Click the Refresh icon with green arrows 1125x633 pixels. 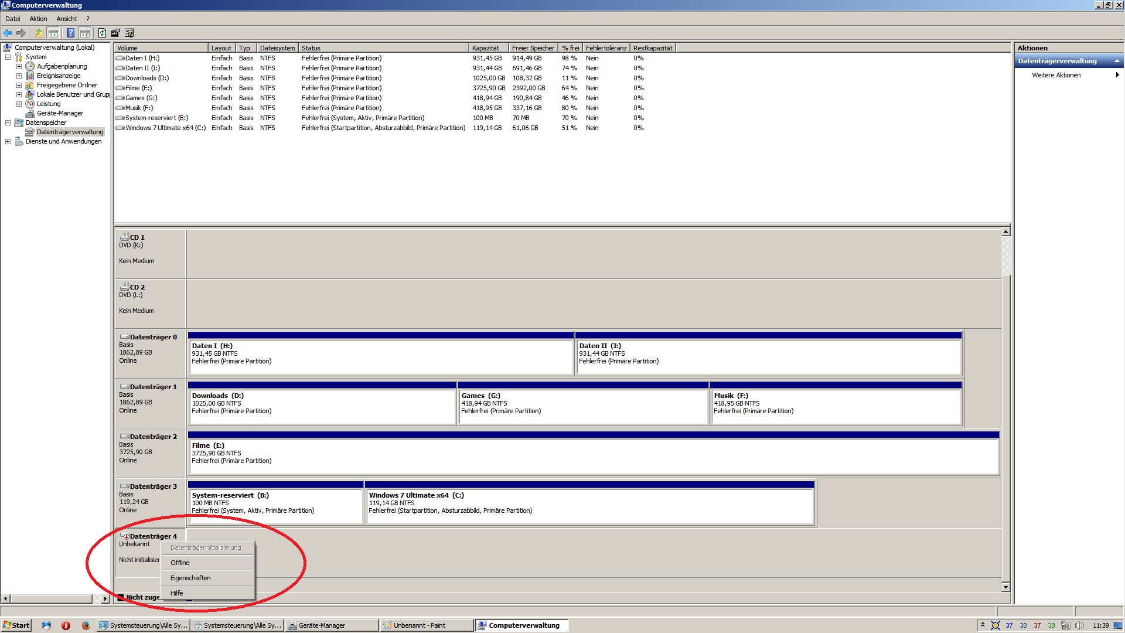tap(102, 33)
